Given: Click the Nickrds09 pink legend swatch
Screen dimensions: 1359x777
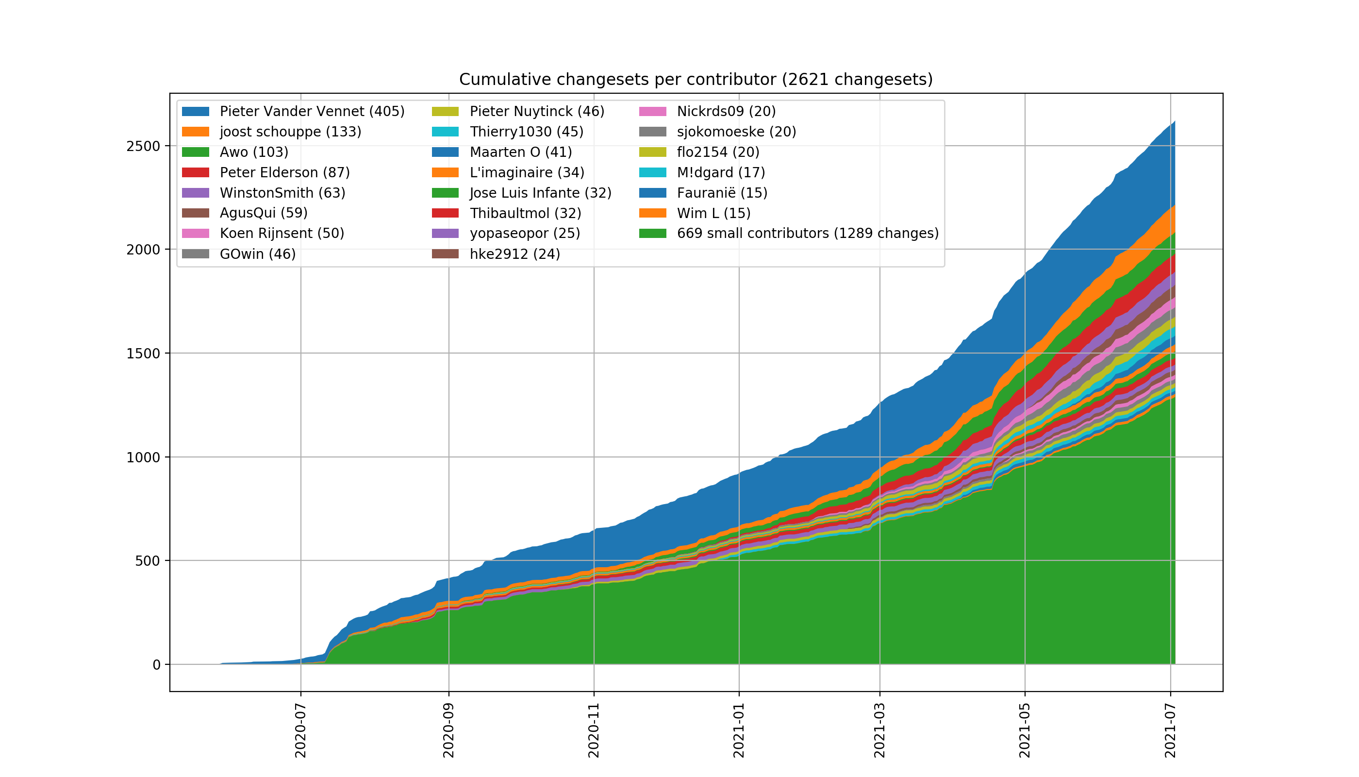Looking at the screenshot, I should pyautogui.click(x=652, y=112).
